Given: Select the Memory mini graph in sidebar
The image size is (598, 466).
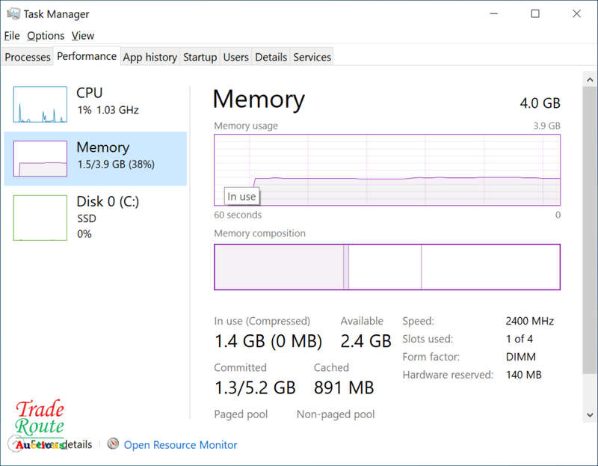Looking at the screenshot, I should coord(40,159).
